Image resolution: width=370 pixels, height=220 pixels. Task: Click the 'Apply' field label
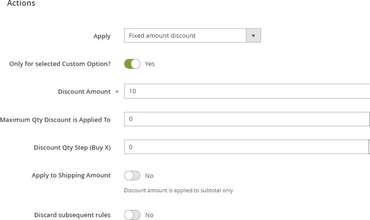(102, 36)
